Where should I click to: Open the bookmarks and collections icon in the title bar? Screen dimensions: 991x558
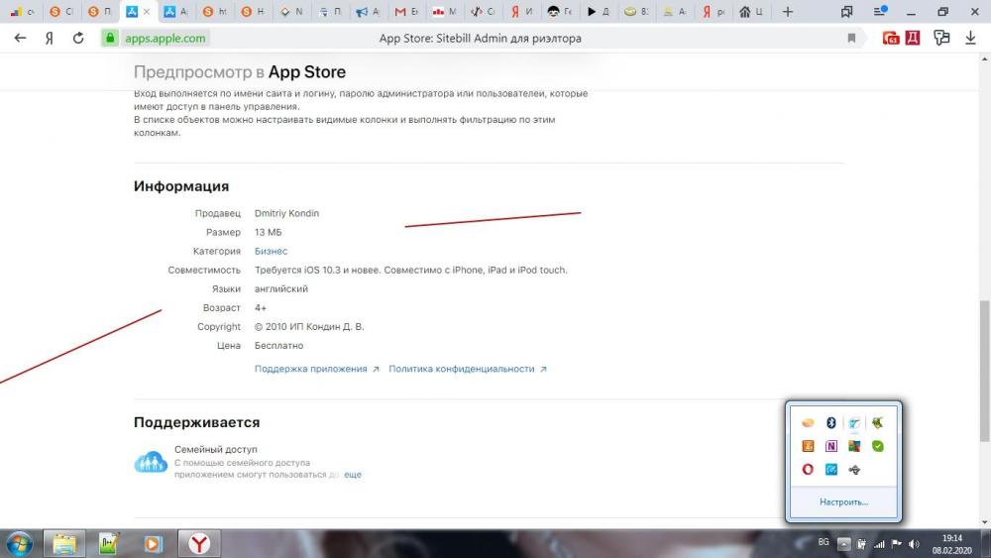pyautogui.click(x=847, y=11)
